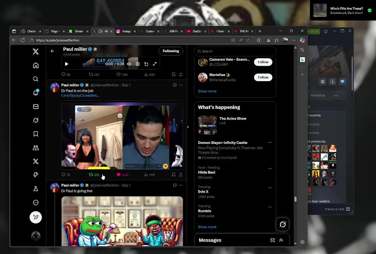View analytics showing 111K views
The height and width of the screenshot is (254, 376).
(149, 175)
